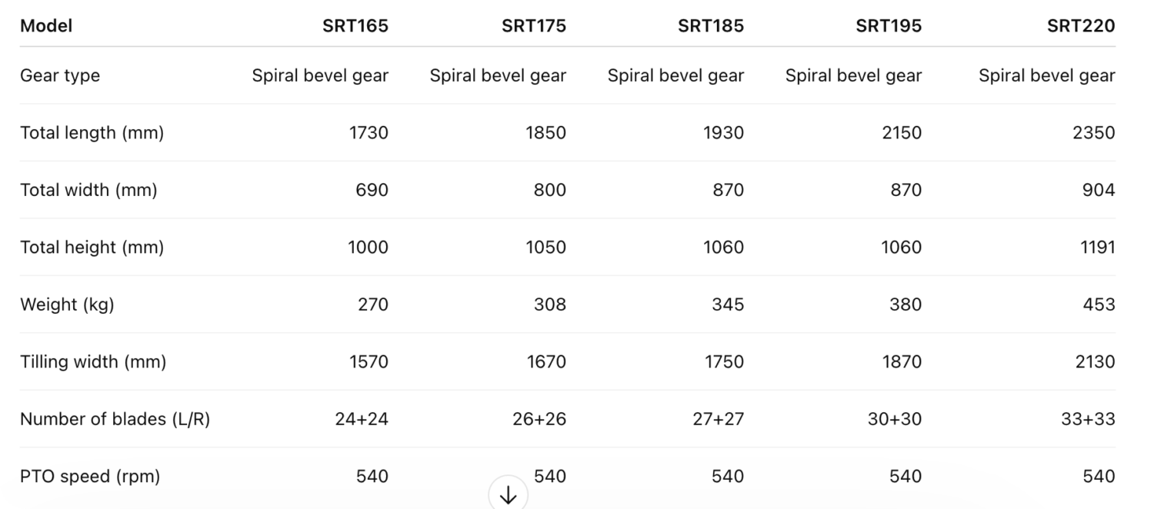Click the SRT220 total length value 2350
Screen dimensions: 1154x509
(1093, 133)
